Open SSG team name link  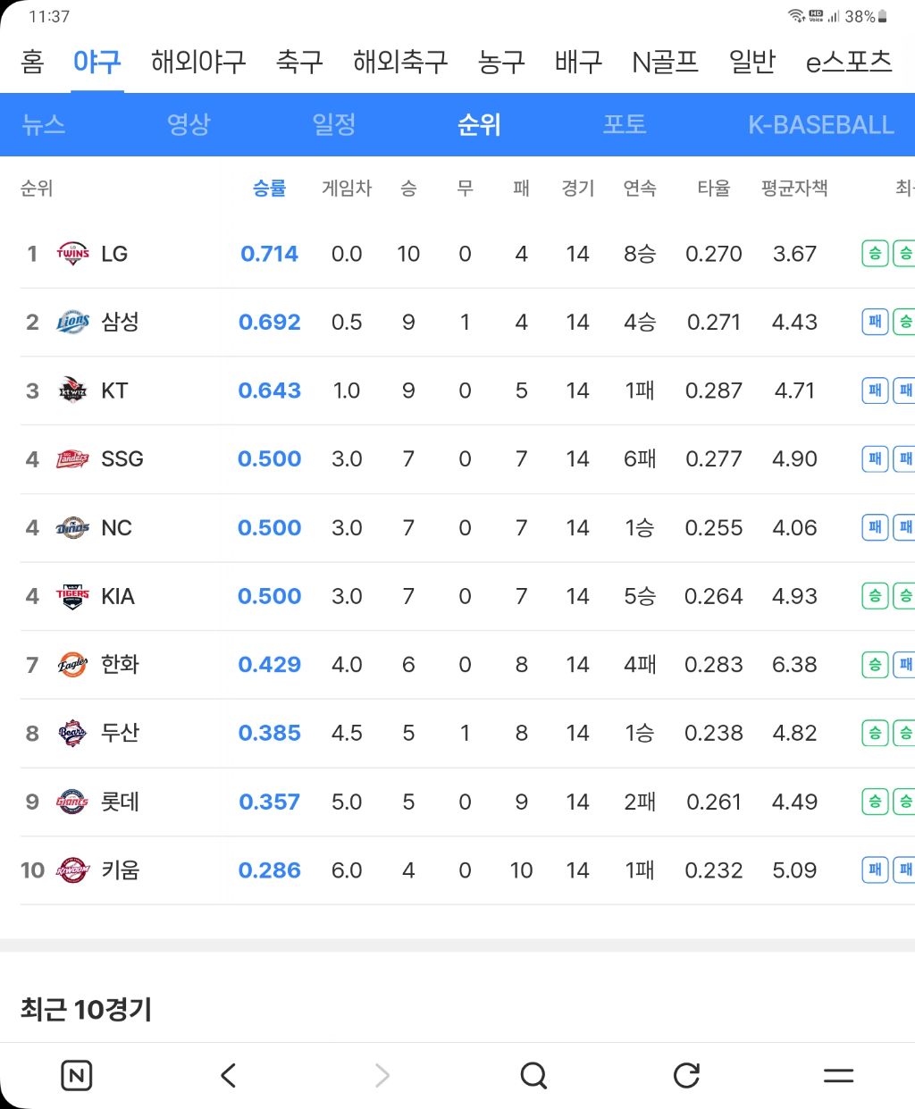[x=122, y=459]
